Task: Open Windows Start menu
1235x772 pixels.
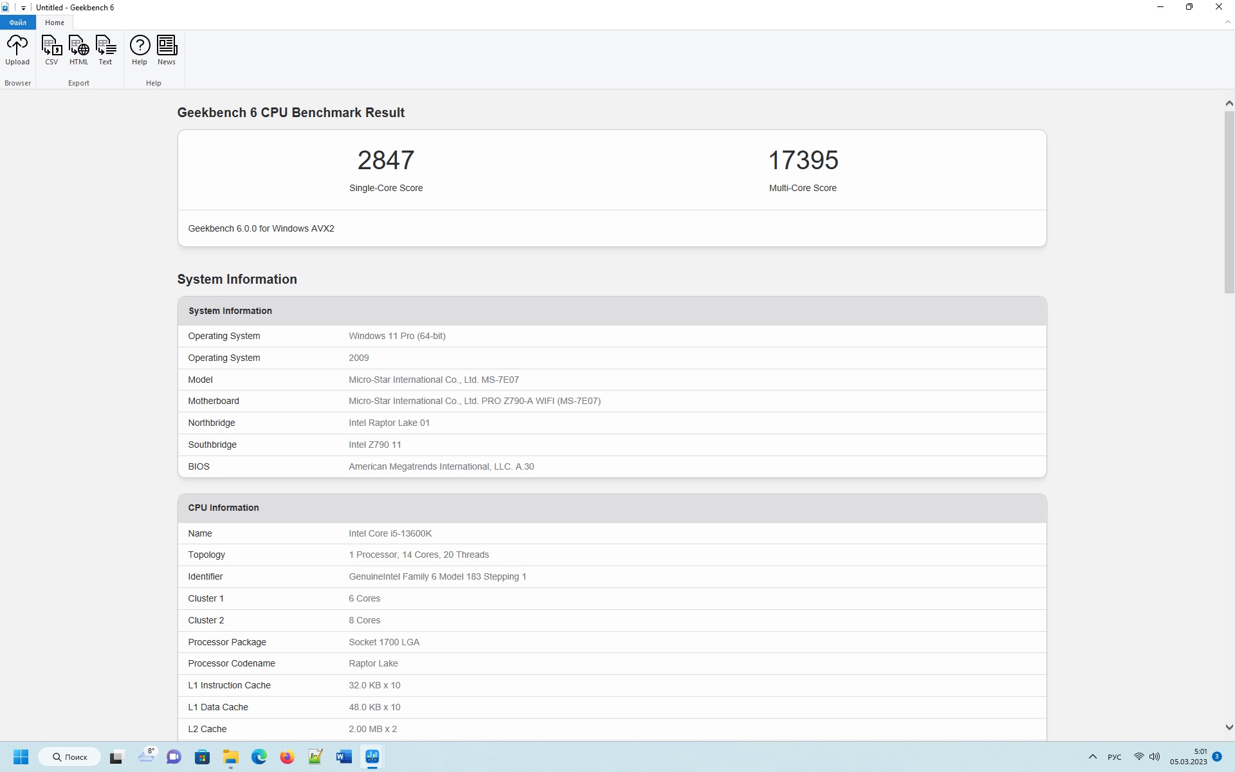Action: 21,757
